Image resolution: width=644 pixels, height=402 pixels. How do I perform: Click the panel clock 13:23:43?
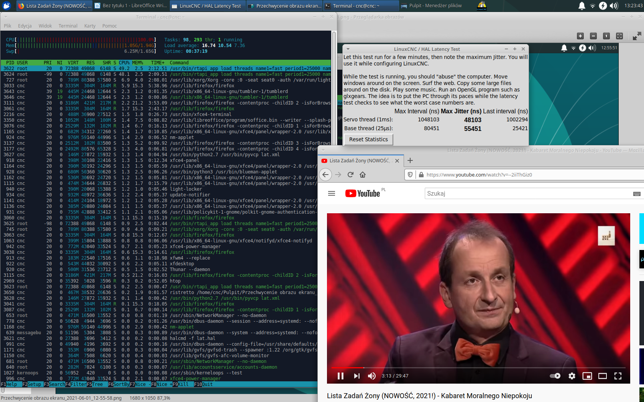pos(633,6)
